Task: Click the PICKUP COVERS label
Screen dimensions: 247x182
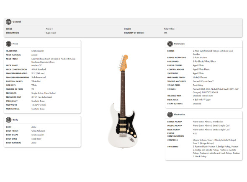Action: (x=175, y=65)
